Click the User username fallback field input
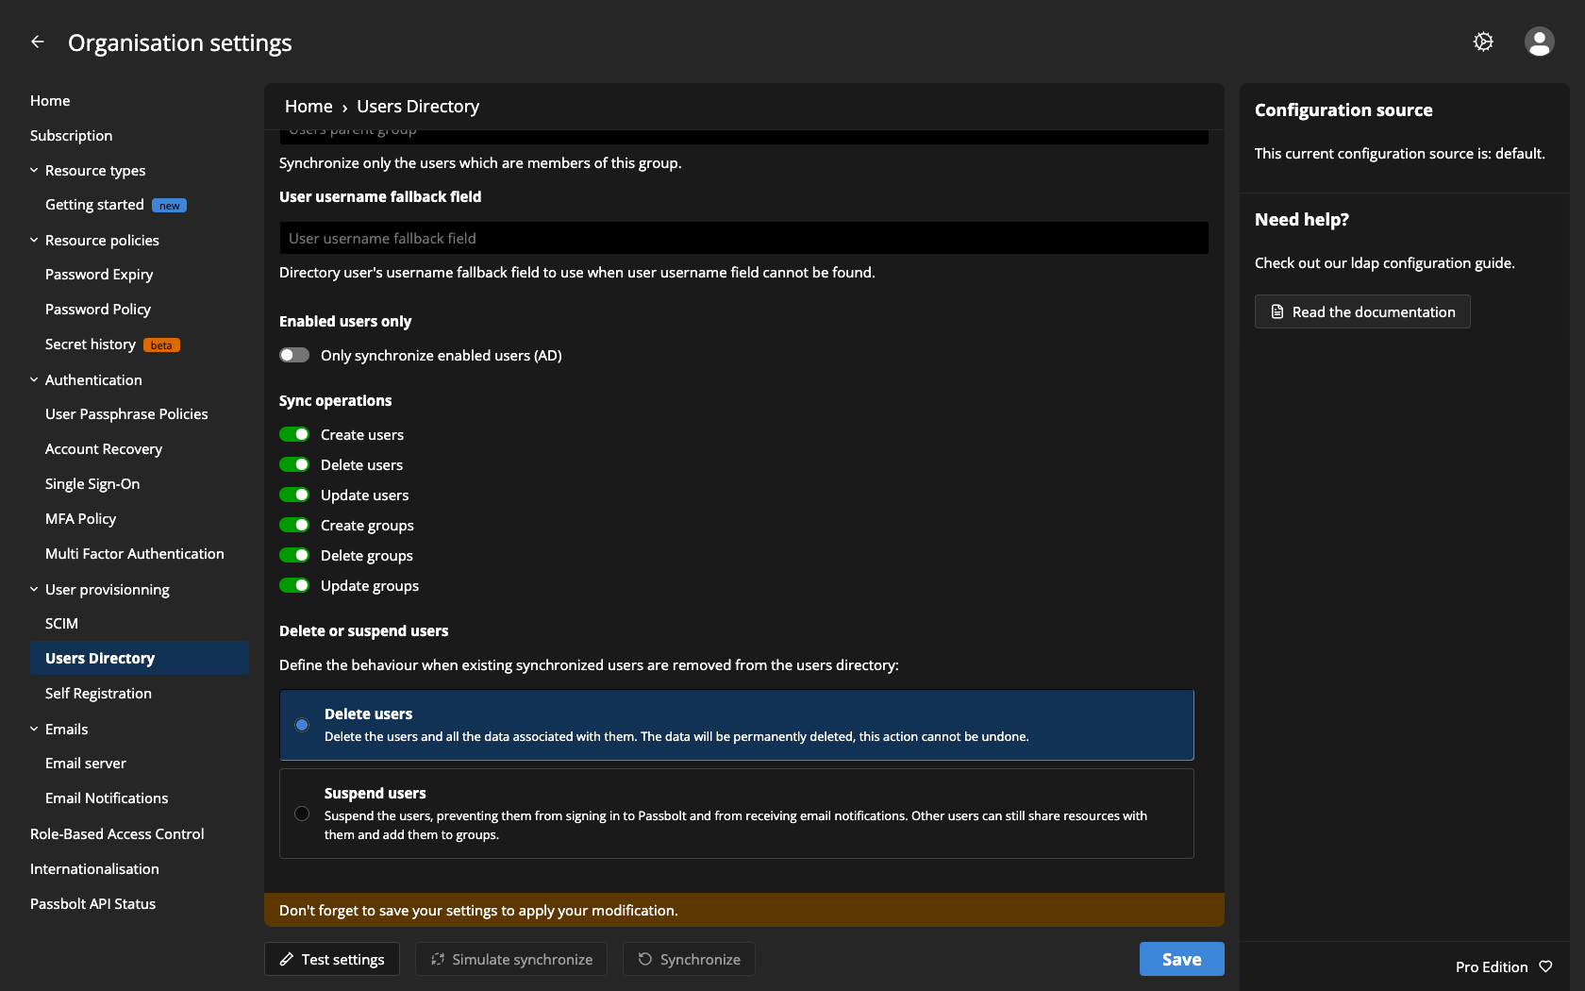The height and width of the screenshot is (991, 1585). 743,238
